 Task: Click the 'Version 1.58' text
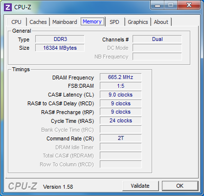[x=58, y=187]
